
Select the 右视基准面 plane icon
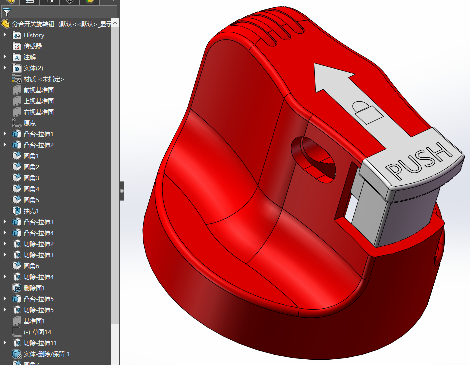(17, 112)
